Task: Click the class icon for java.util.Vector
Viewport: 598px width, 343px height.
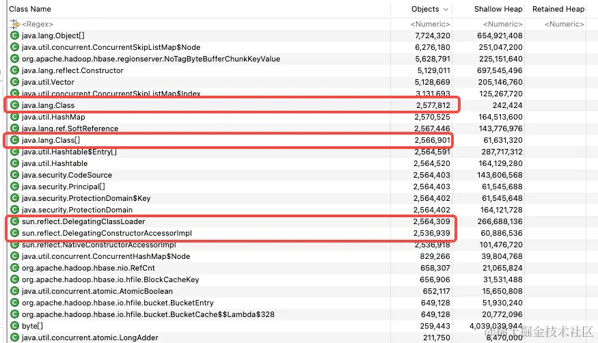Action: 14,82
